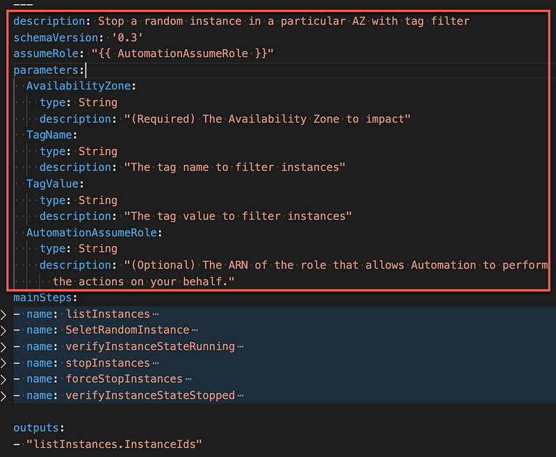556x457 pixels.
Task: Click the ellipsis after stopInstances
Action: (x=155, y=363)
